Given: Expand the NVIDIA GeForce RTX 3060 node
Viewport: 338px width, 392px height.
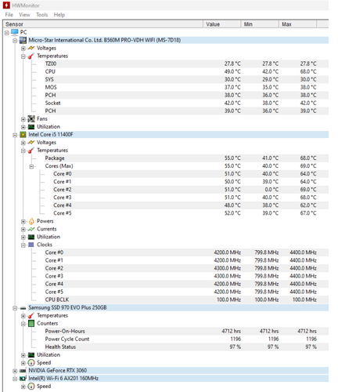Looking at the screenshot, I should [15, 371].
